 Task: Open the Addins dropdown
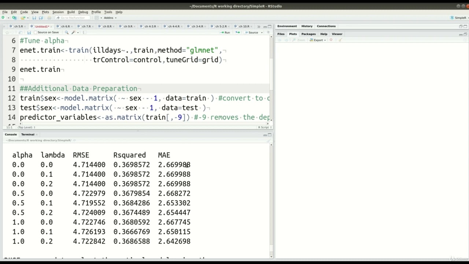click(110, 18)
